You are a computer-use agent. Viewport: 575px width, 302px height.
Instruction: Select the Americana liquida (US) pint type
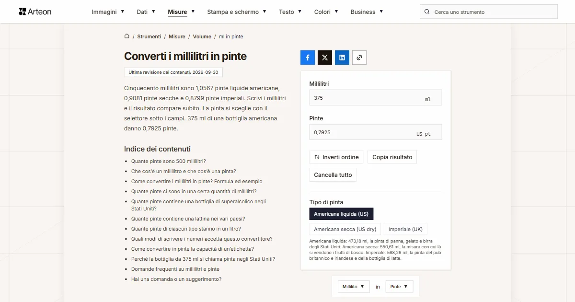tap(341, 214)
